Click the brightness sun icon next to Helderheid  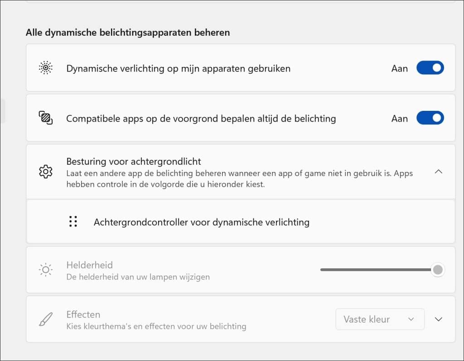point(45,269)
